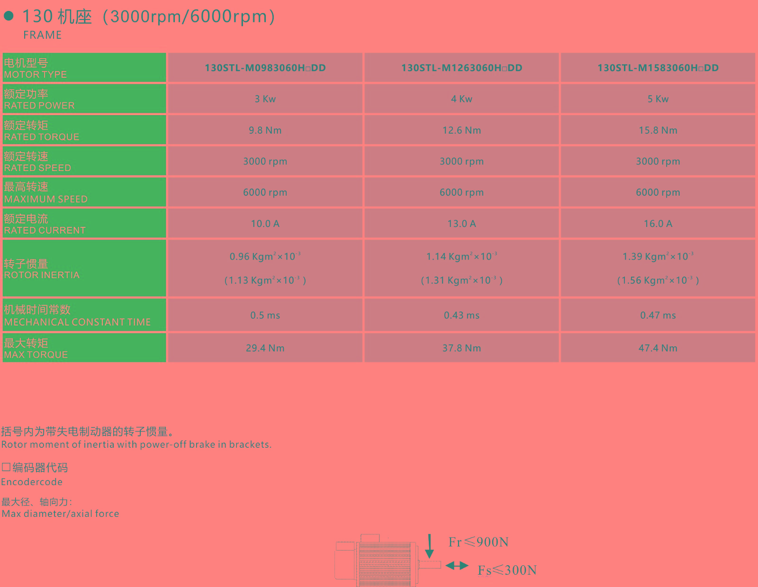Click the downward Fr radial force arrow

tap(429, 546)
